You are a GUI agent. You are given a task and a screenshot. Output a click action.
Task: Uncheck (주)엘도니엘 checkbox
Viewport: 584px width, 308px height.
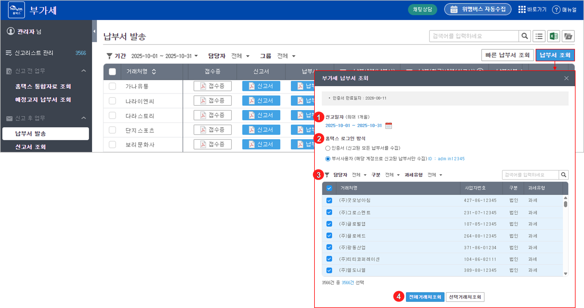(329, 270)
